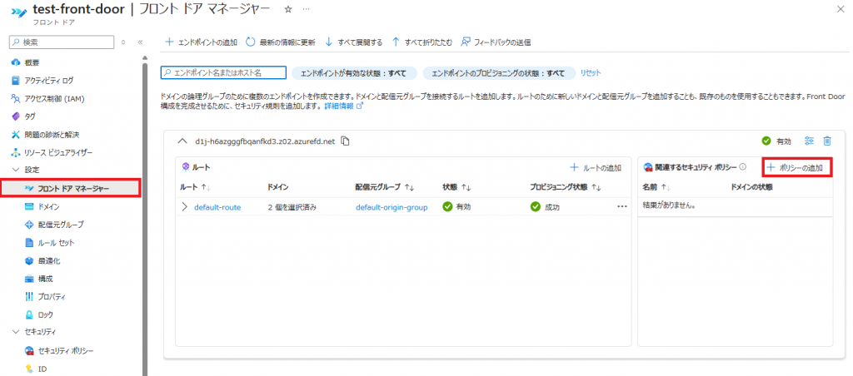Open the more options ellipsis in title

click(306, 10)
